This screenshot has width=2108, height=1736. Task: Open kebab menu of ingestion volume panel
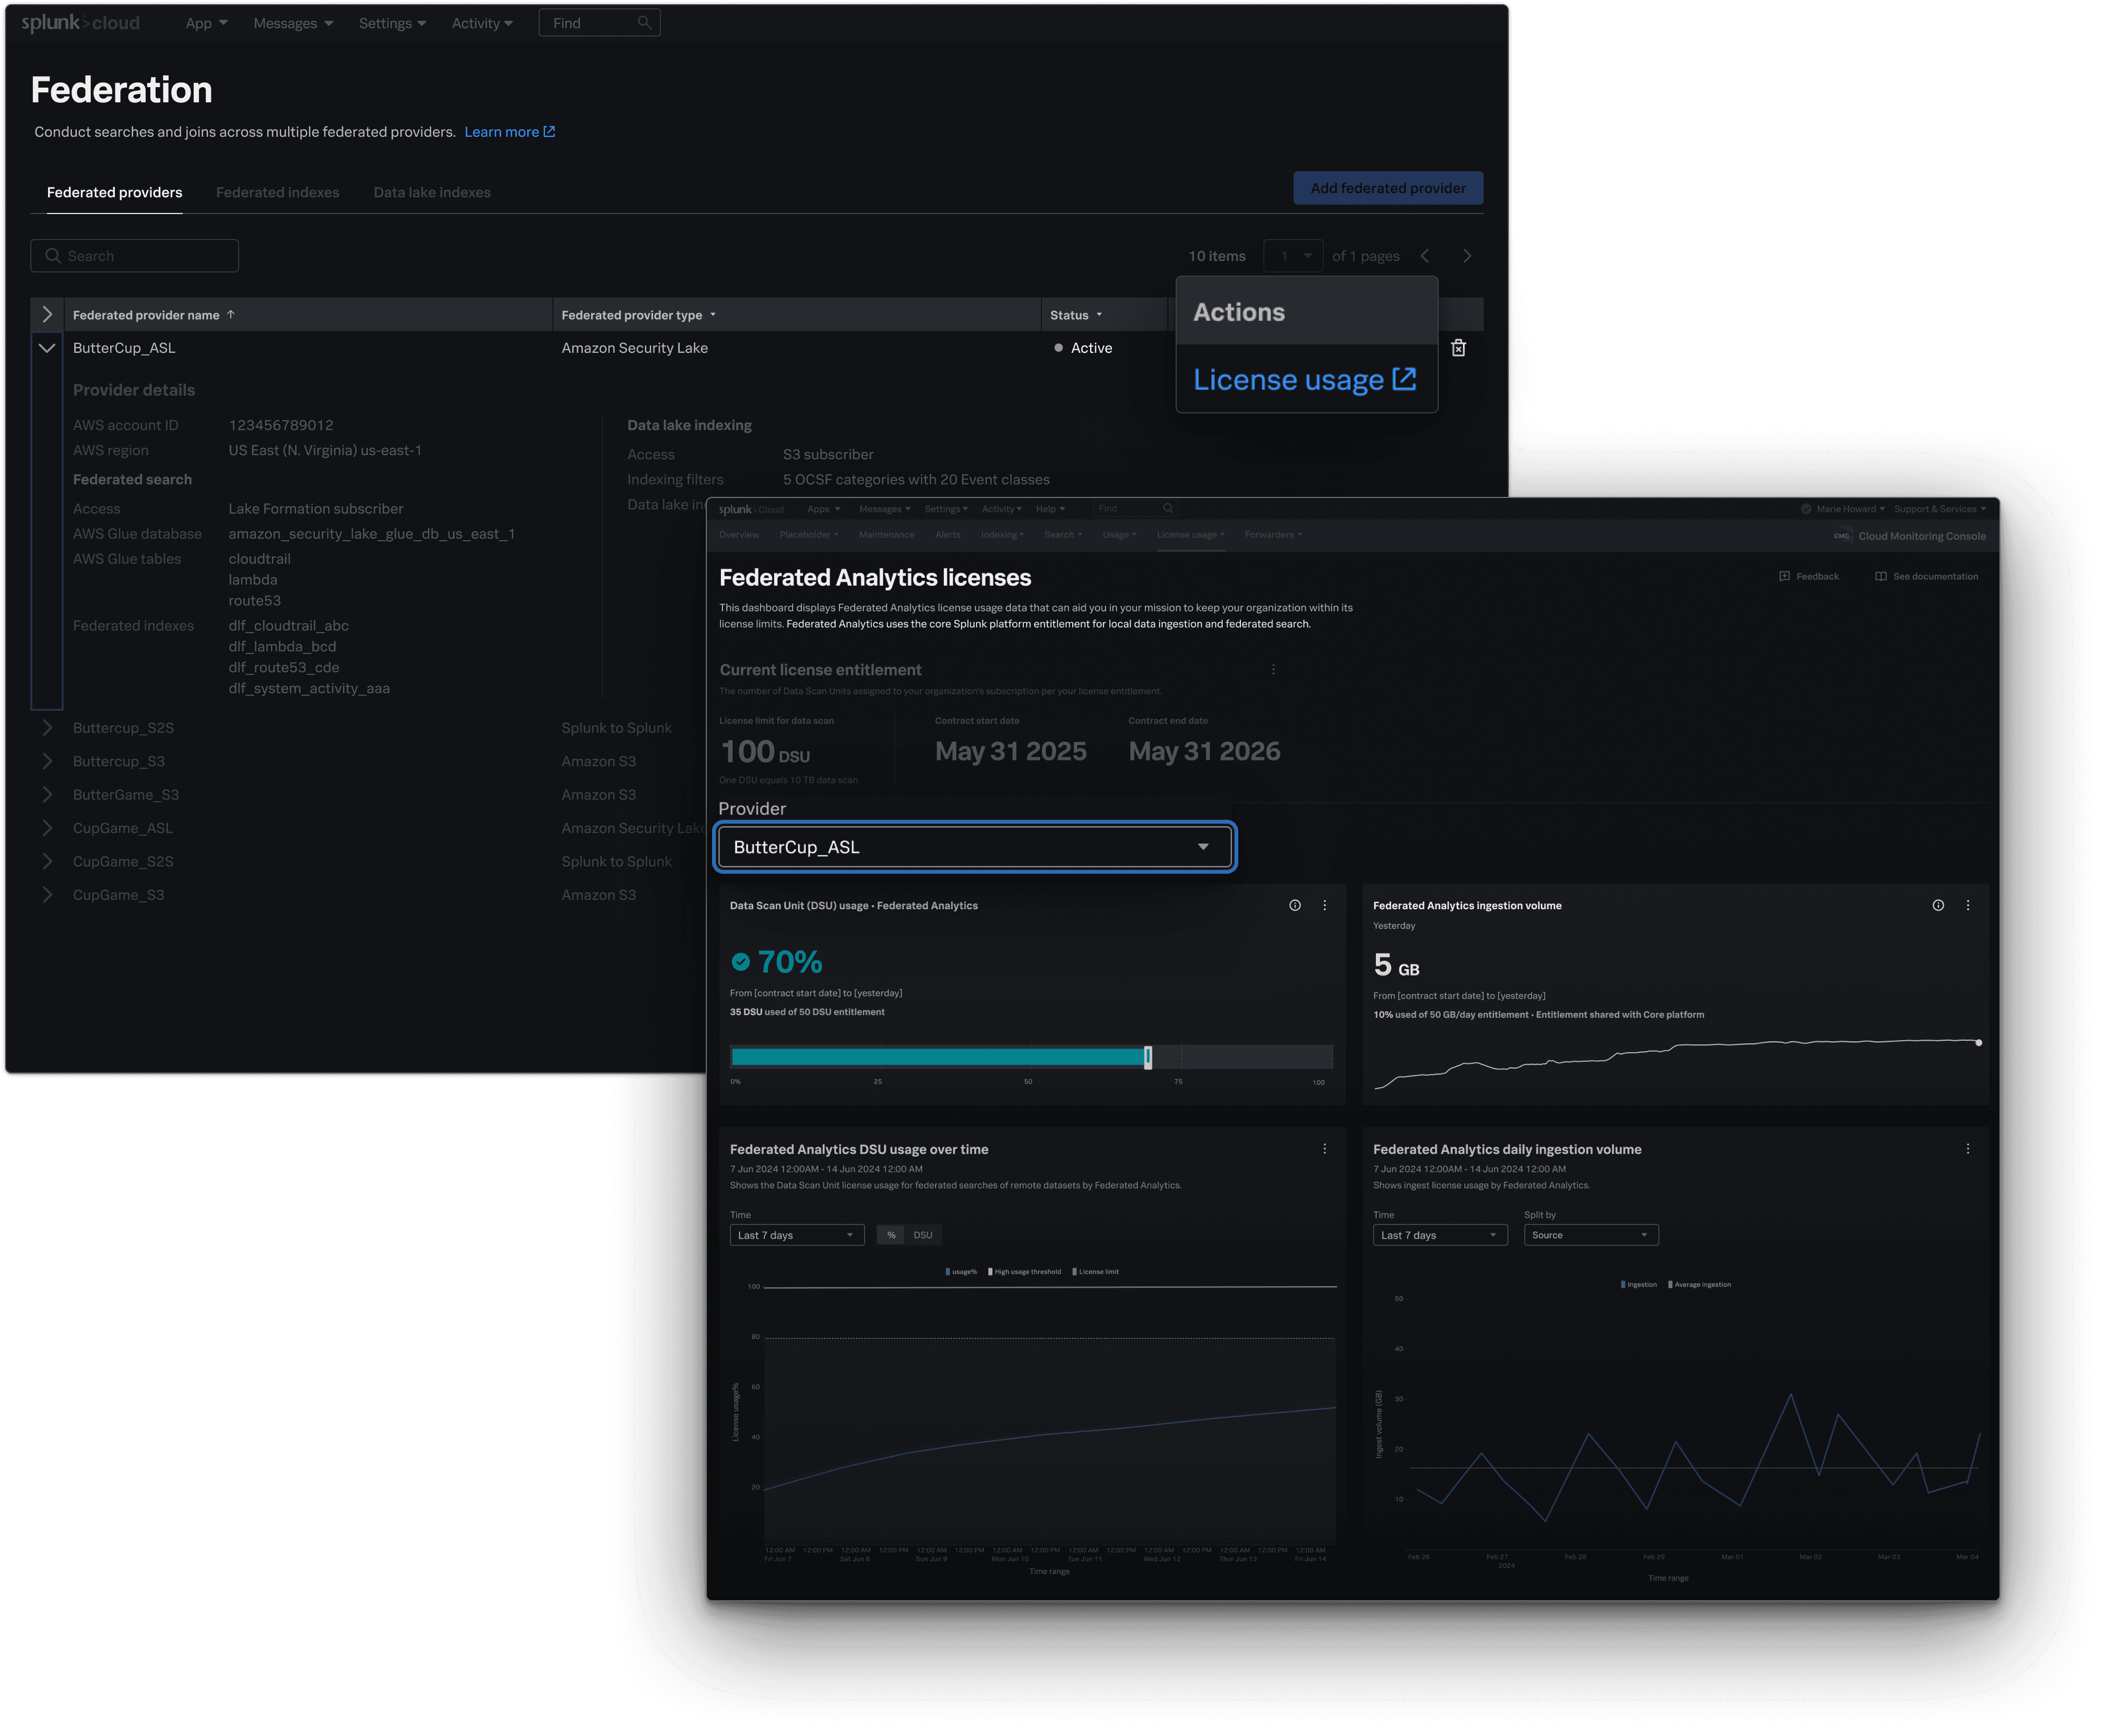pyautogui.click(x=1968, y=905)
